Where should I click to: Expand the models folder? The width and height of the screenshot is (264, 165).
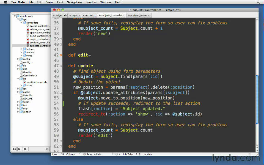click(21, 52)
